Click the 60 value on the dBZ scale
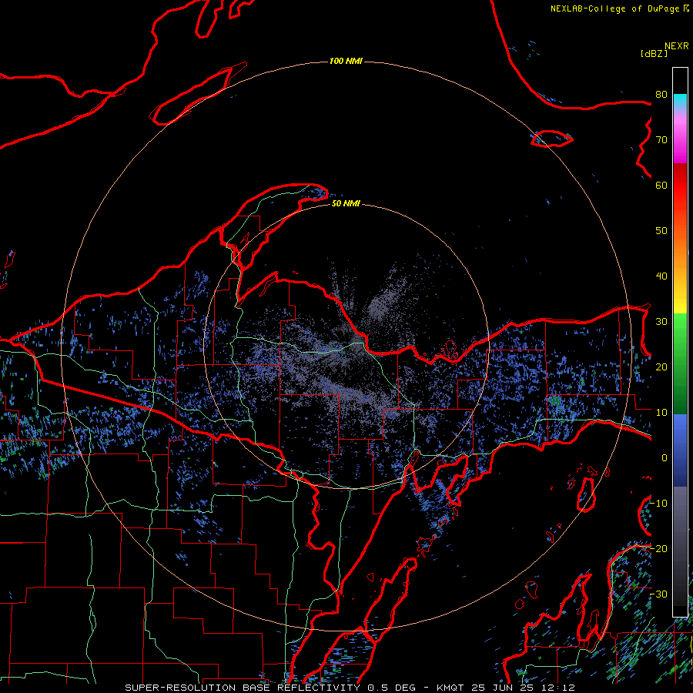The image size is (693, 693). 661,185
